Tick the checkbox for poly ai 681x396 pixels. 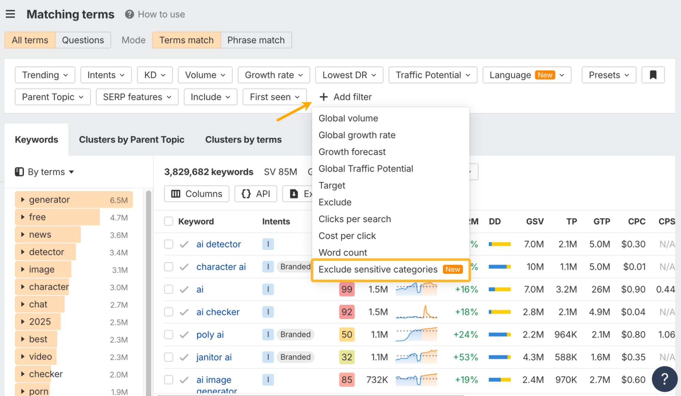[x=169, y=334]
